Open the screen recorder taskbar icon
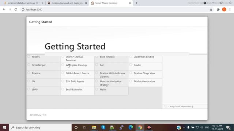 (149, 127)
